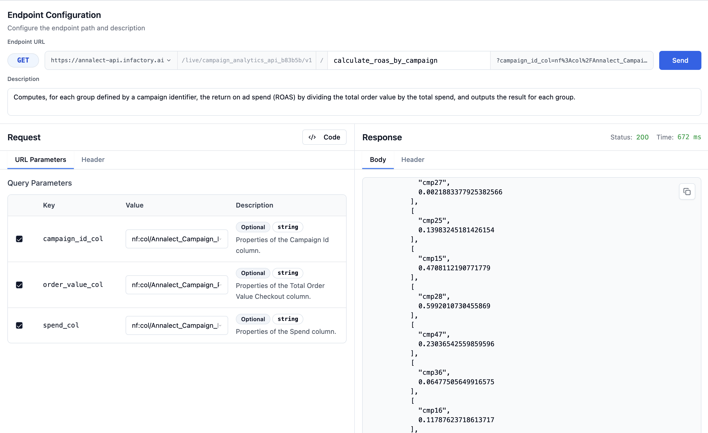Click the 672 ms response time

(689, 137)
